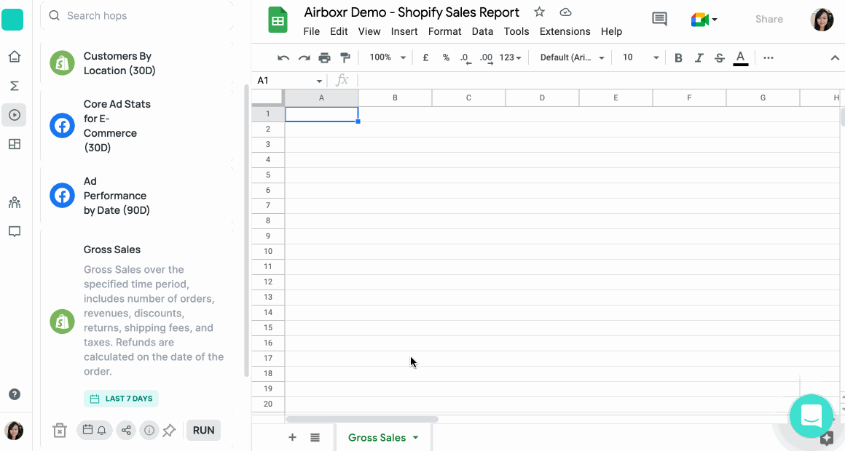Screen dimensions: 845x451
Task: Select the paint format roller icon
Action: (345, 57)
